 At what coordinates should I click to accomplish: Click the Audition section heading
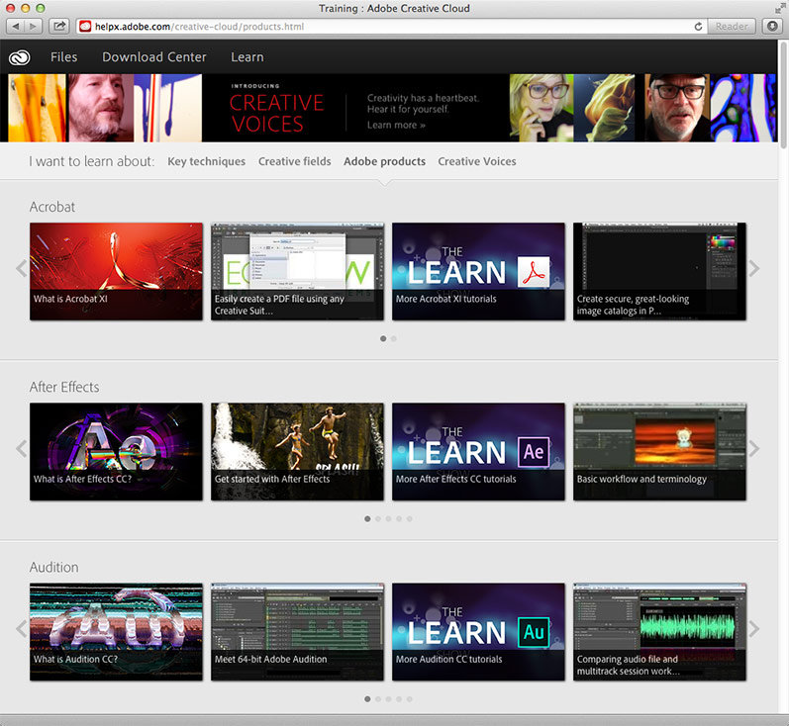pos(53,567)
